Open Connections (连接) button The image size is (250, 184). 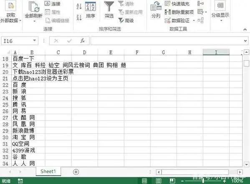click(52, 4)
